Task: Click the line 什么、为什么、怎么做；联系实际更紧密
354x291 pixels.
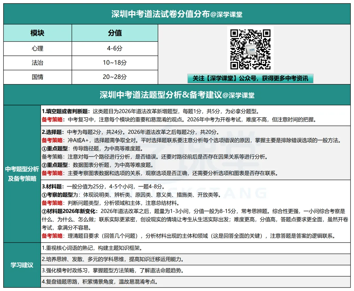Action: [195, 220]
